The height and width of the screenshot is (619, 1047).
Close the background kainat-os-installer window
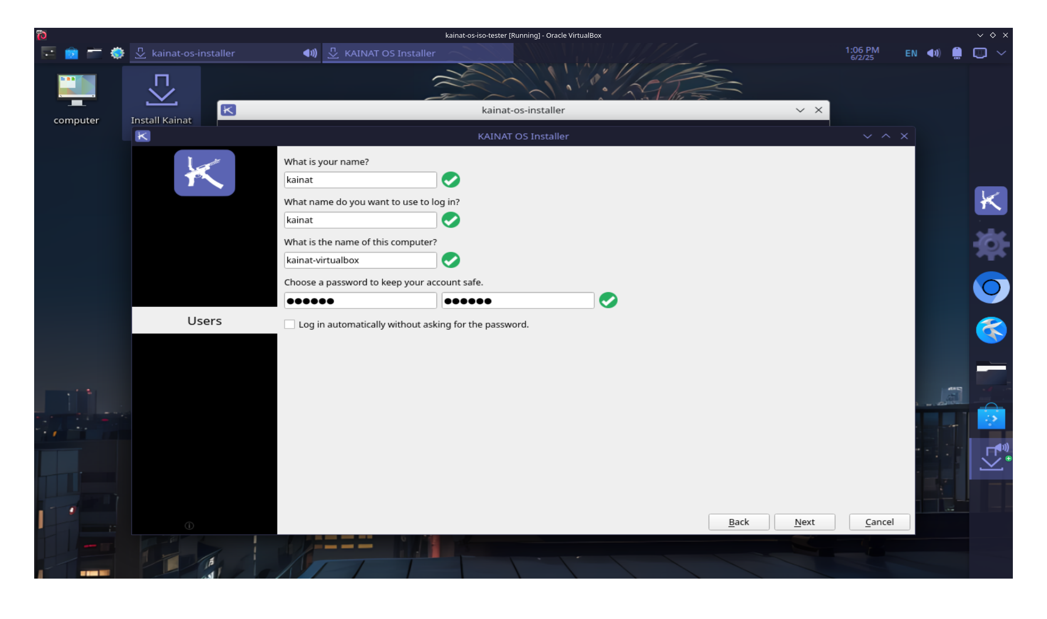(x=818, y=110)
